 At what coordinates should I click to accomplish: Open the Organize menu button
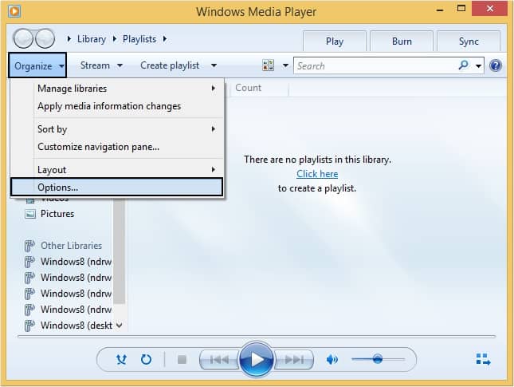coord(37,65)
